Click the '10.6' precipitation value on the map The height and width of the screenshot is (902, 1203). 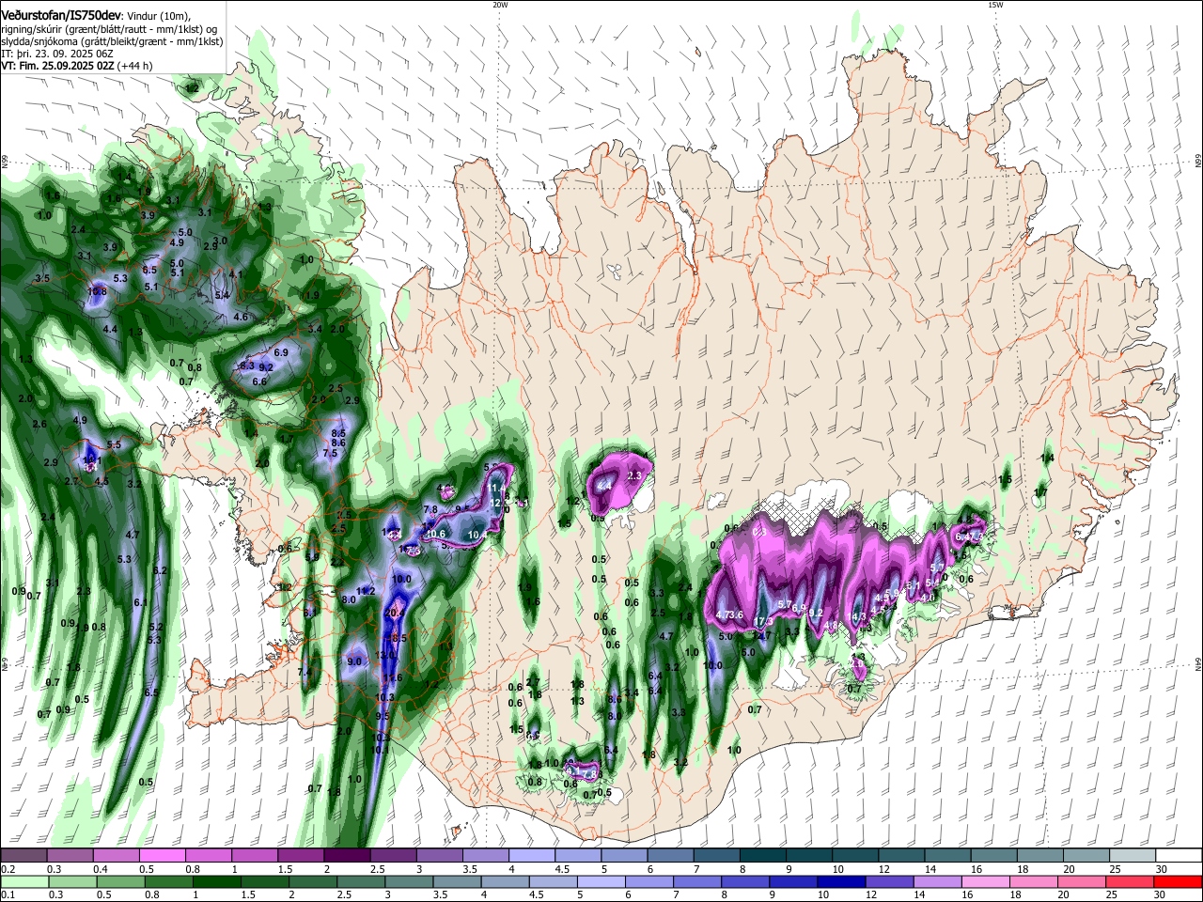[x=436, y=535]
